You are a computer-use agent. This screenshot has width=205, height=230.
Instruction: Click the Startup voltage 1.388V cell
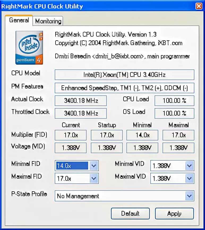click(x=107, y=148)
